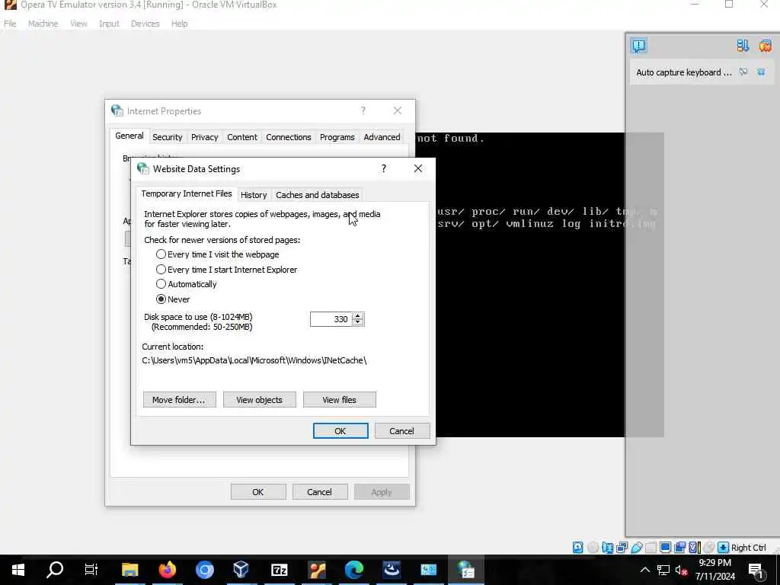Open the Security tab in Internet Properties
Image resolution: width=780 pixels, height=585 pixels.
point(167,137)
